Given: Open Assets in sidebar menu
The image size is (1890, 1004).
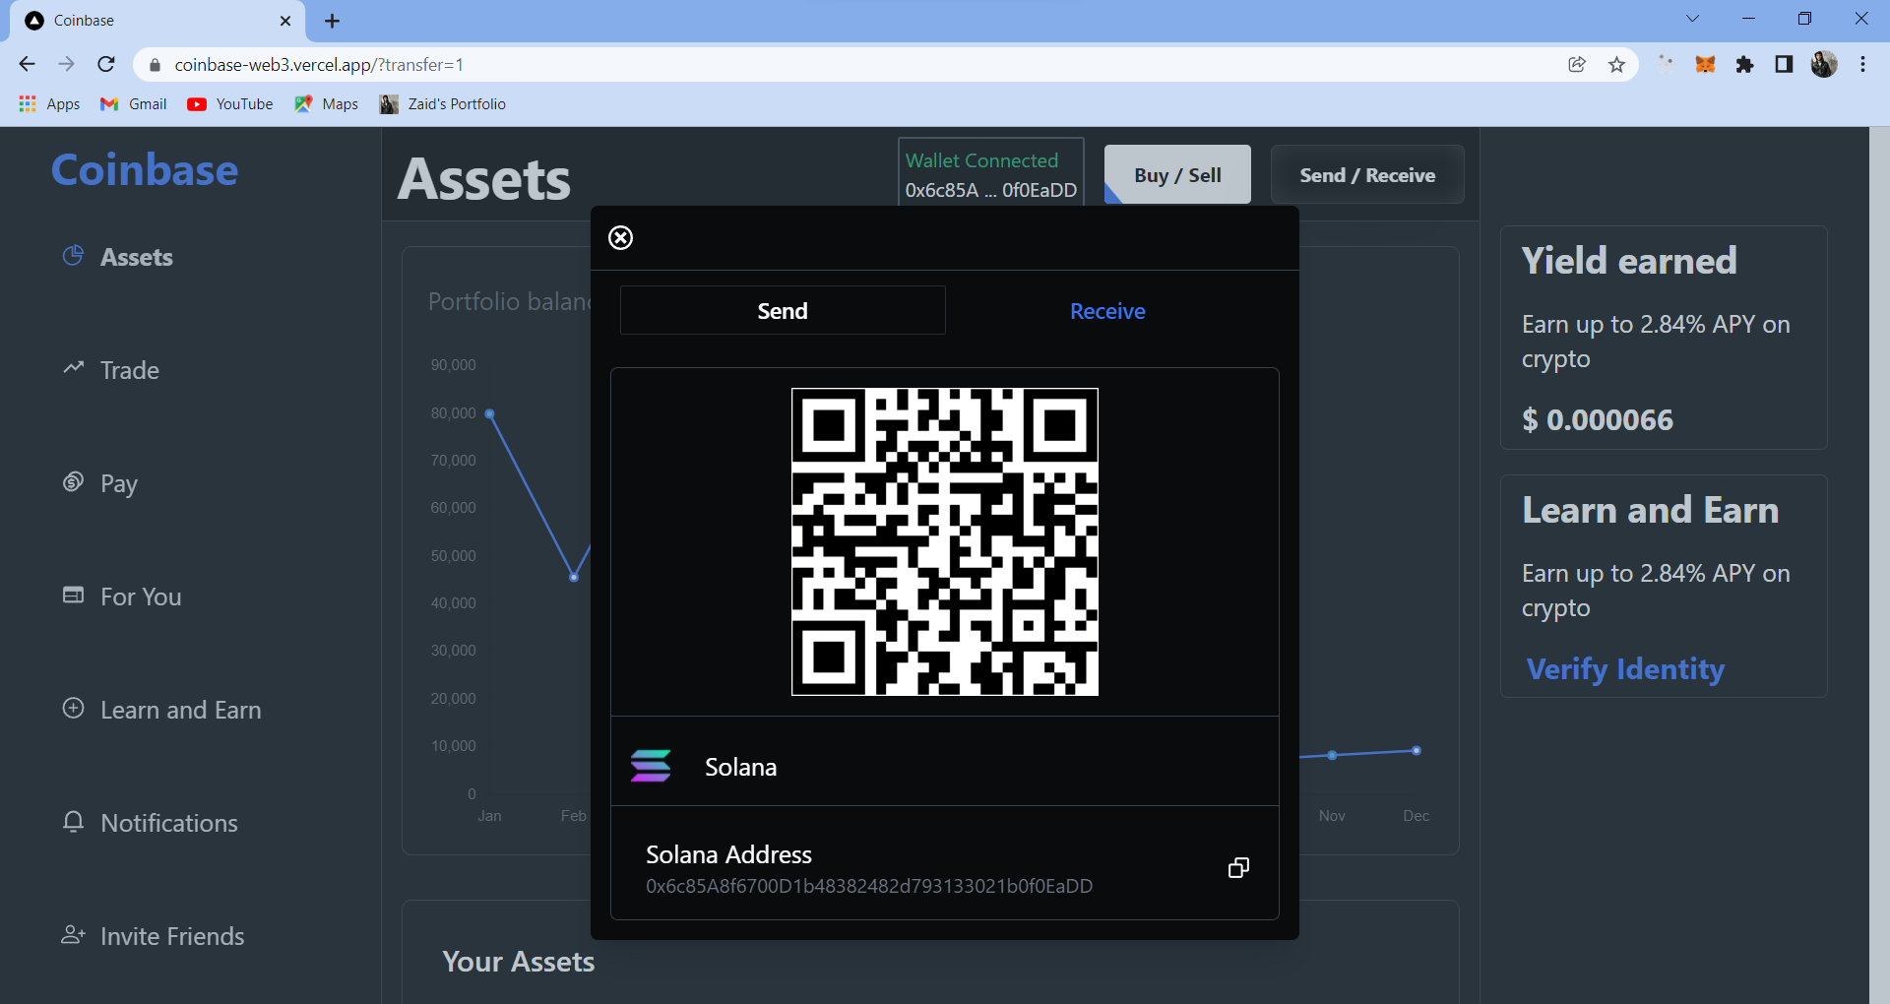Looking at the screenshot, I should [x=137, y=257].
